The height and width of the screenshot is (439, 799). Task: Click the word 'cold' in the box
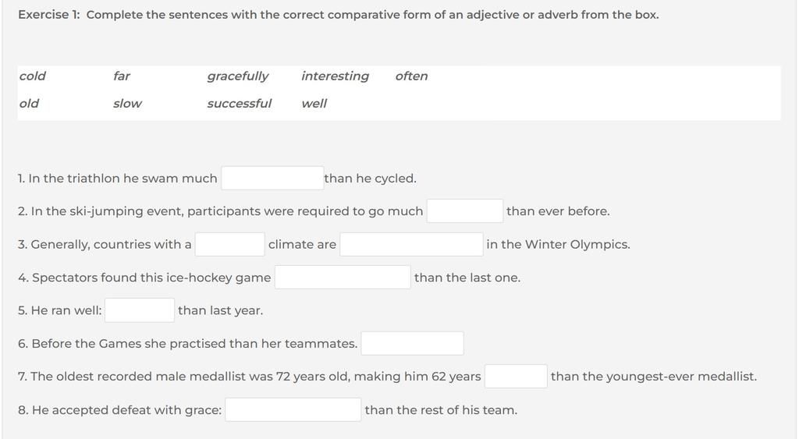(32, 76)
